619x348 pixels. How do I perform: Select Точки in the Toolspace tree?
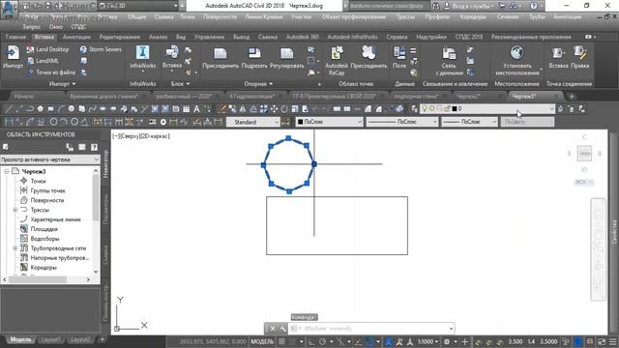tap(38, 181)
